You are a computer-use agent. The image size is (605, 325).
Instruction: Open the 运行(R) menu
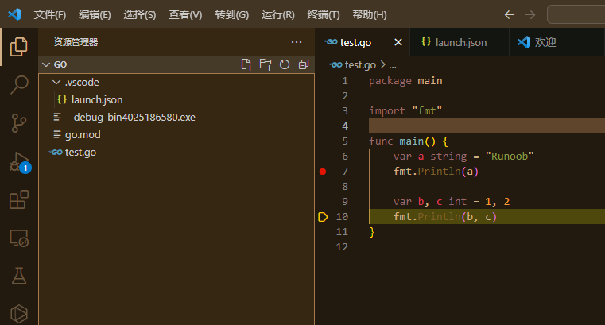277,14
